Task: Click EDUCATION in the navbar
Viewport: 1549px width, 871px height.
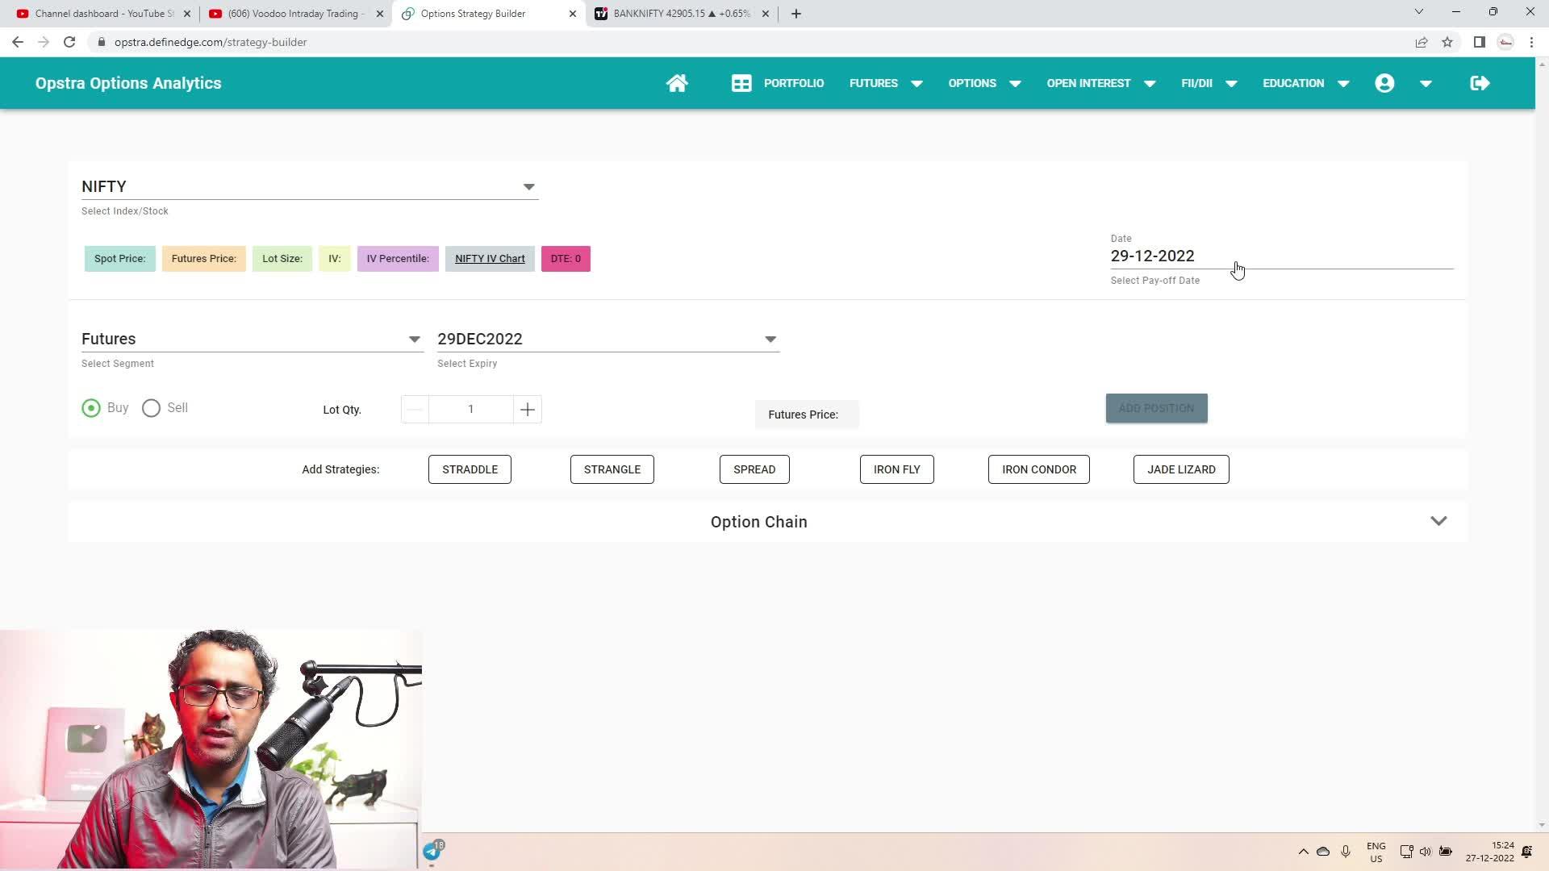Action: 1293,83
